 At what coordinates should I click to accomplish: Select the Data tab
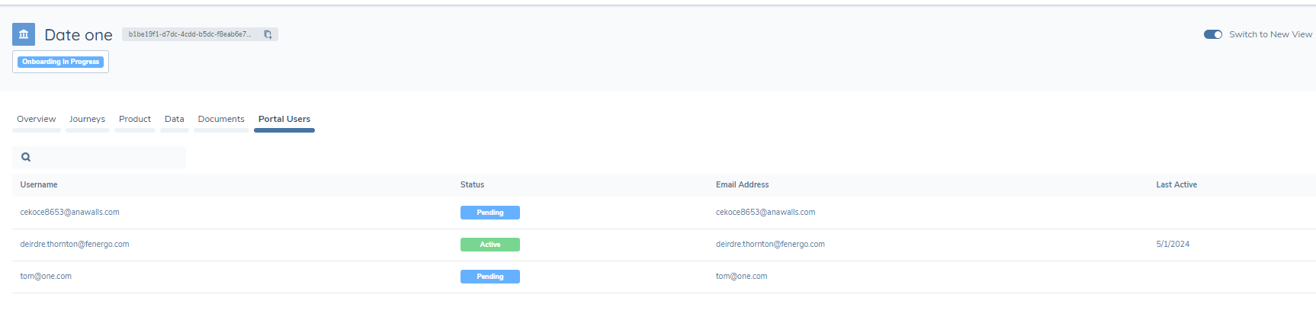pyautogui.click(x=175, y=119)
